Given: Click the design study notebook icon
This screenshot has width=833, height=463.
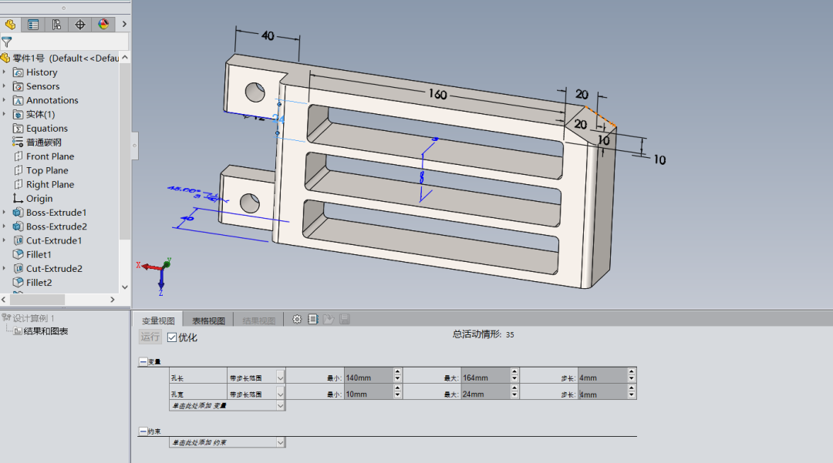Looking at the screenshot, I should click(x=313, y=319).
